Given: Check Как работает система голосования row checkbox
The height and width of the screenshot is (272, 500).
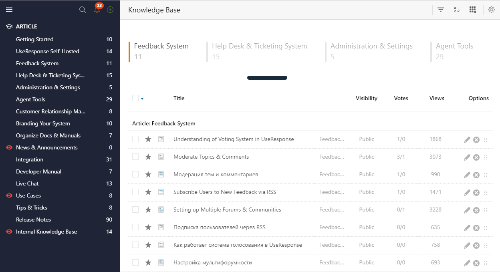Looking at the screenshot, I should coord(135,245).
